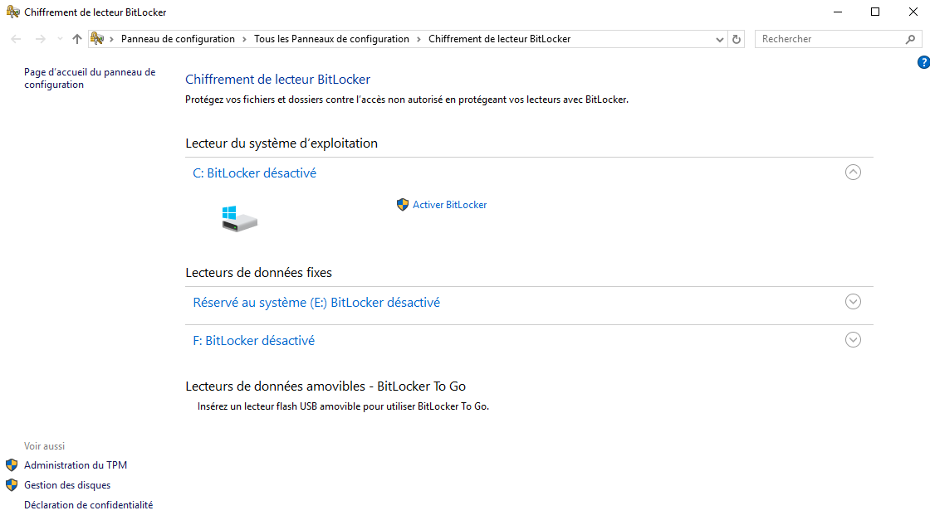This screenshot has height=525, width=930.
Task: Select Tous les Panneaux de configuration breadcrumb
Action: pyautogui.click(x=331, y=39)
